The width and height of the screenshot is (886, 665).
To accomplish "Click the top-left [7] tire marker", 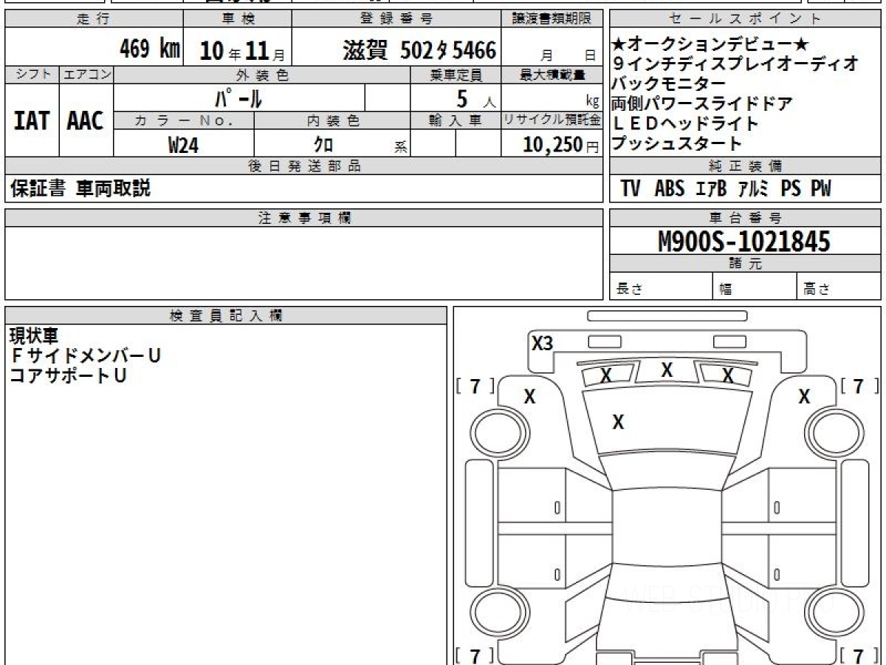I will point(475,386).
